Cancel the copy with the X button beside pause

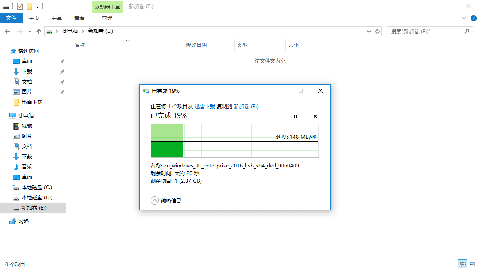pyautogui.click(x=315, y=116)
